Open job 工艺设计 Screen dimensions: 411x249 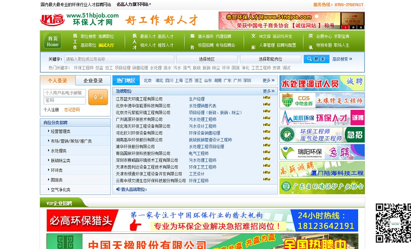point(196,174)
